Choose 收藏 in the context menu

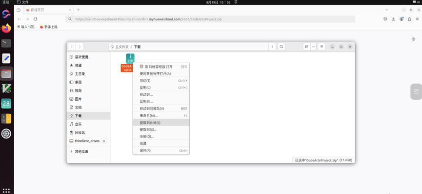161,143
